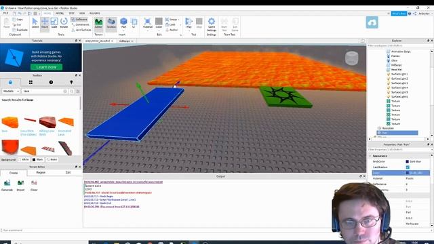Image resolution: width=434 pixels, height=244 pixels.
Task: Select None background option in Toolbox
Action: tap(52, 160)
